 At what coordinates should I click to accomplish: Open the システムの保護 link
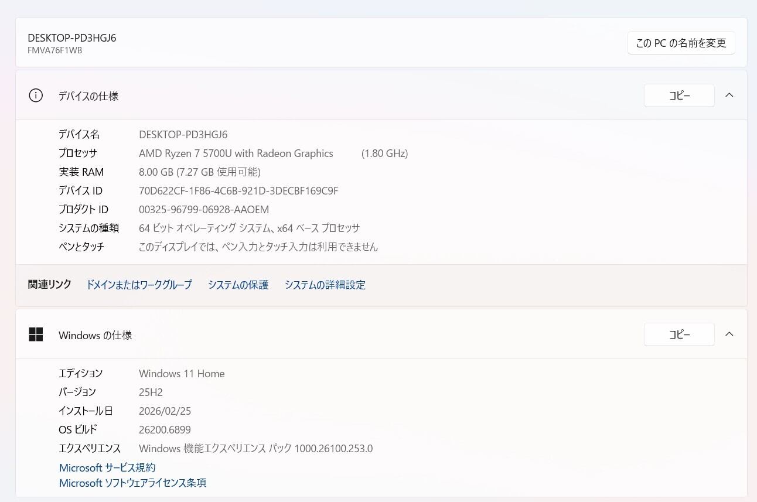tap(238, 285)
